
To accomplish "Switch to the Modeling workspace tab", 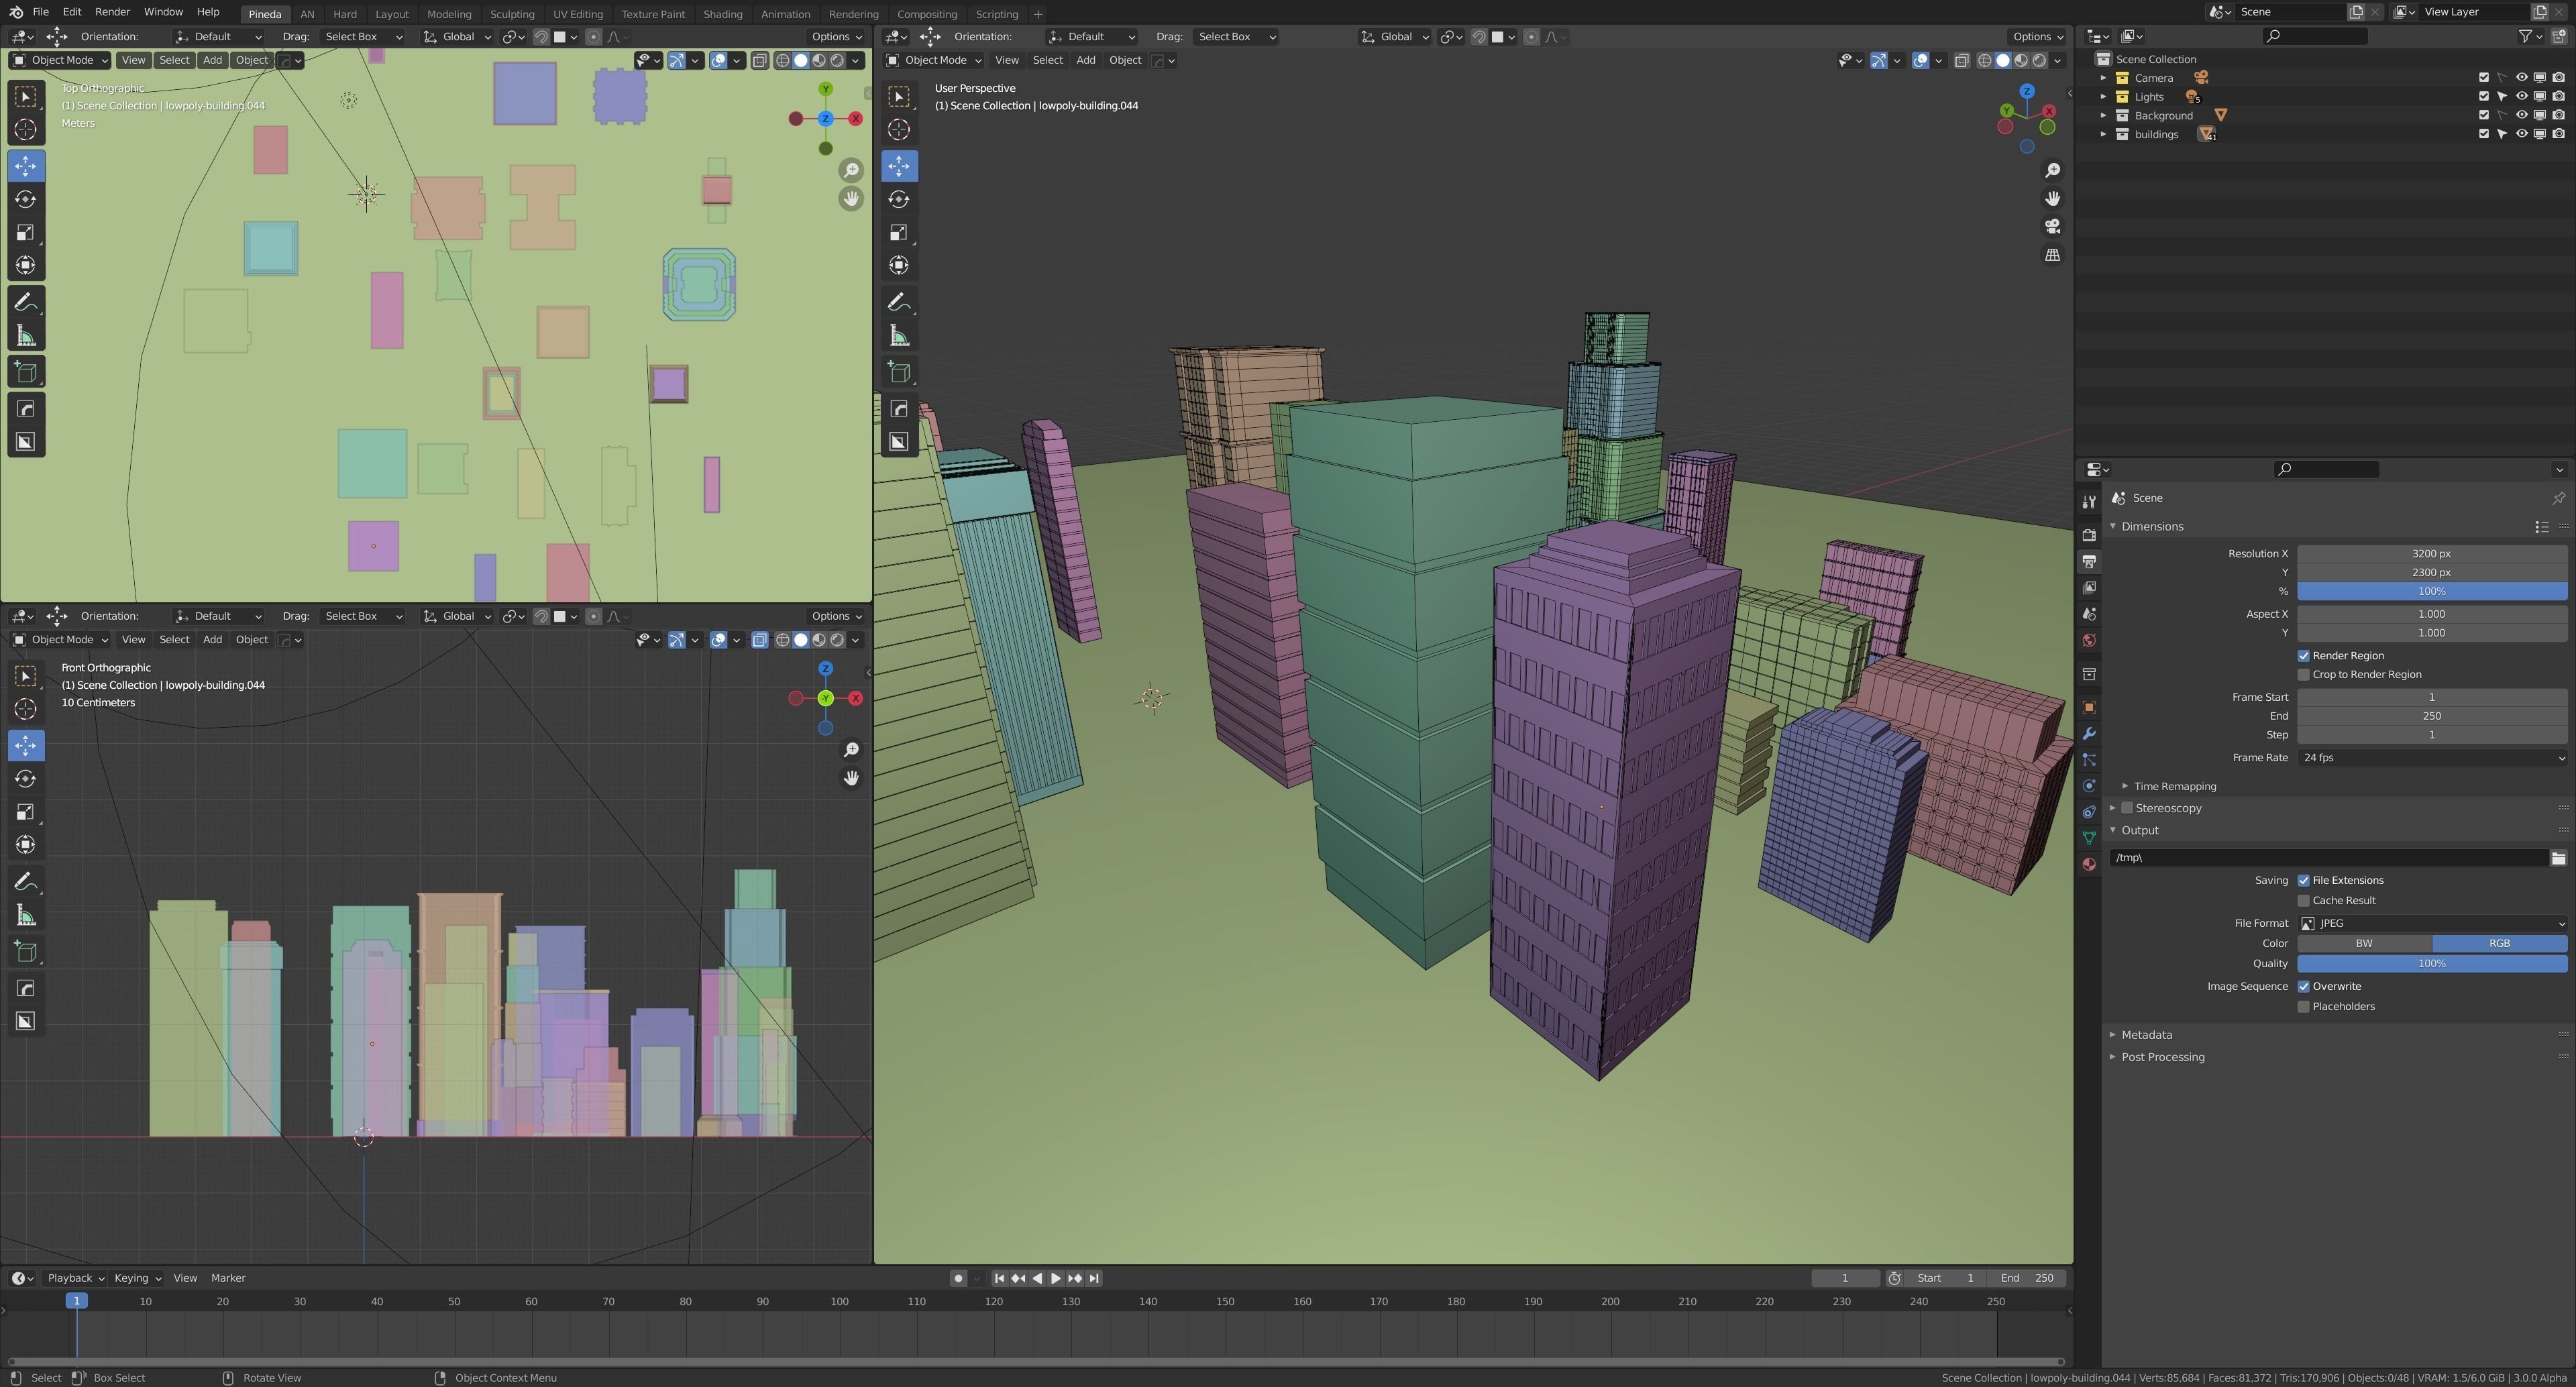I will click(448, 14).
